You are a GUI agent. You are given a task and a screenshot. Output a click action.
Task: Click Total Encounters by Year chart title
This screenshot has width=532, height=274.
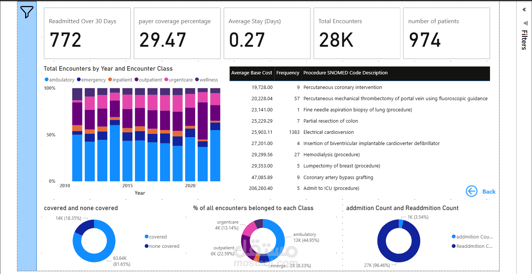tap(108, 69)
